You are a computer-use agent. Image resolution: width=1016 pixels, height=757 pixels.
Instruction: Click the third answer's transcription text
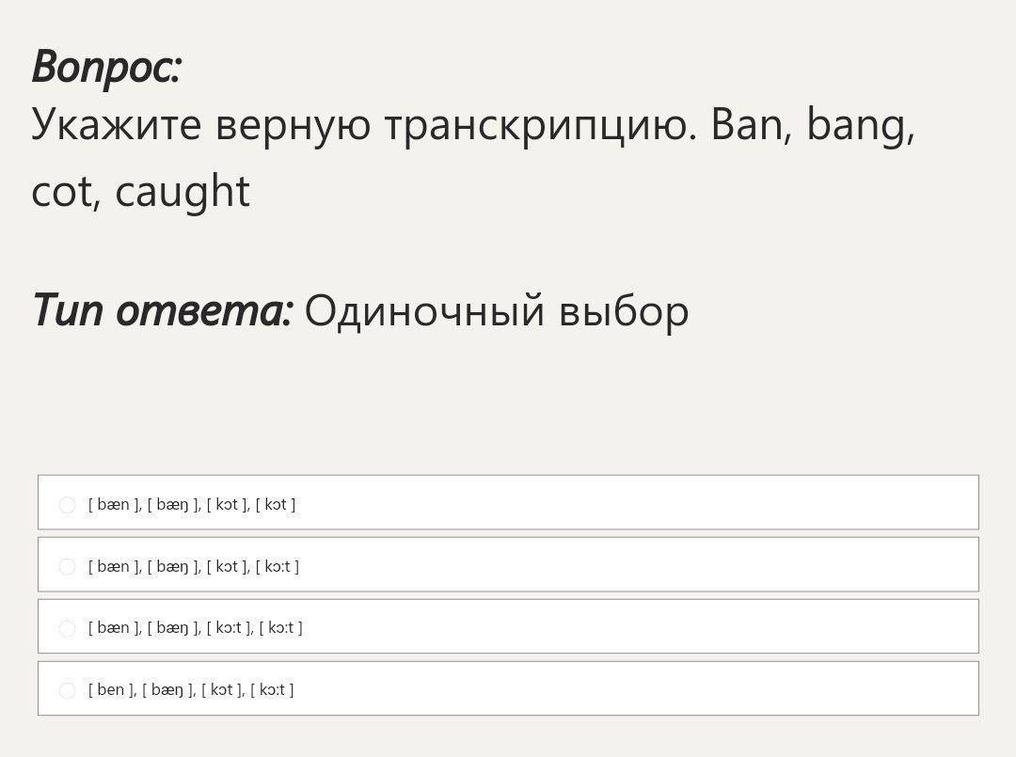pos(196,628)
